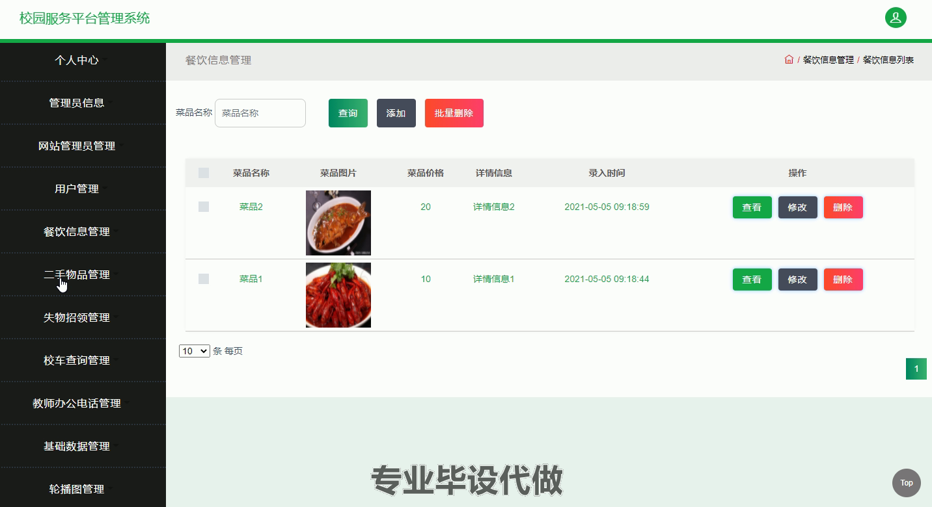Click 菜品名称 column header

pyautogui.click(x=251, y=173)
